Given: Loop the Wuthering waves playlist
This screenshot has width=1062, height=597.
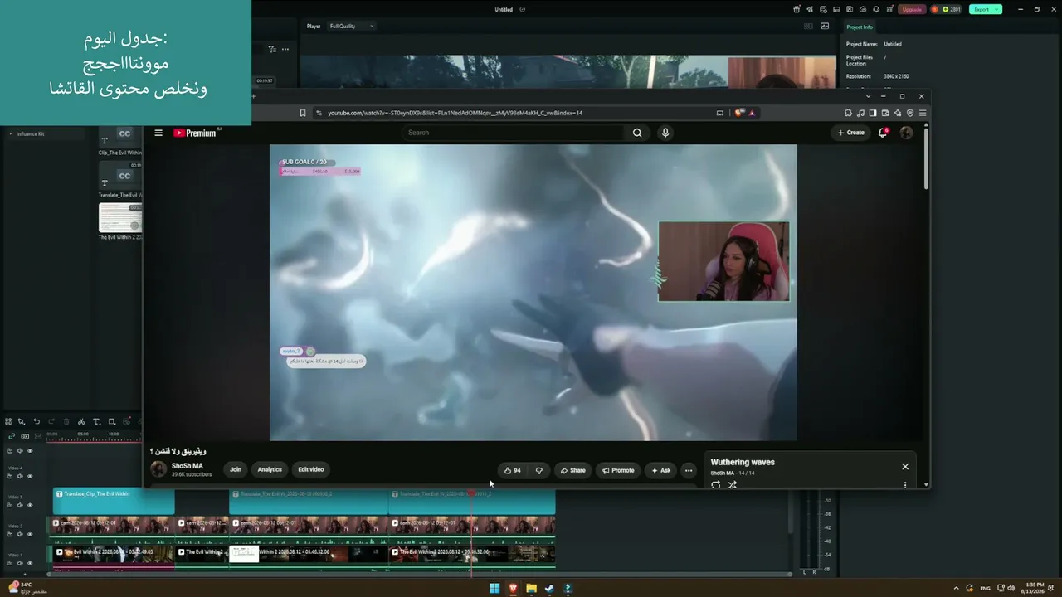Looking at the screenshot, I should point(716,485).
